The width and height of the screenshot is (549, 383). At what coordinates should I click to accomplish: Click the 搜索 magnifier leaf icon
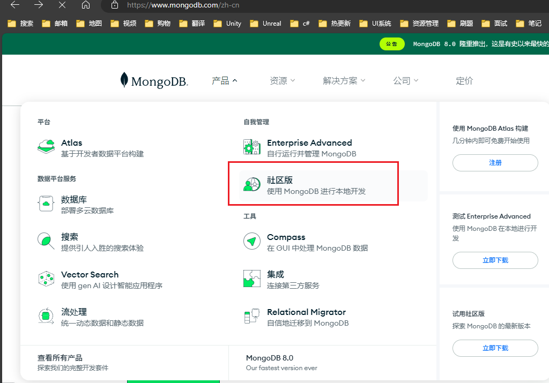click(x=46, y=241)
